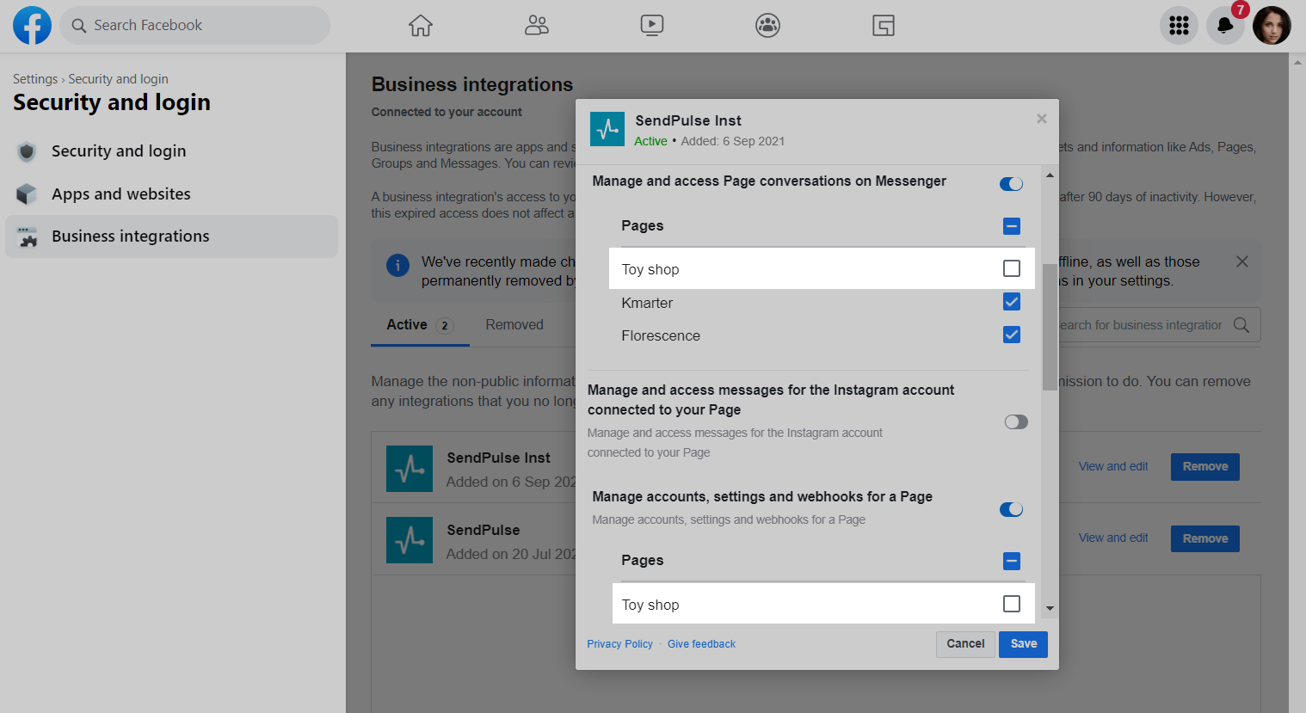Check Toy shop under Manage accounts settings
Image resolution: width=1306 pixels, height=713 pixels.
tap(1012, 604)
